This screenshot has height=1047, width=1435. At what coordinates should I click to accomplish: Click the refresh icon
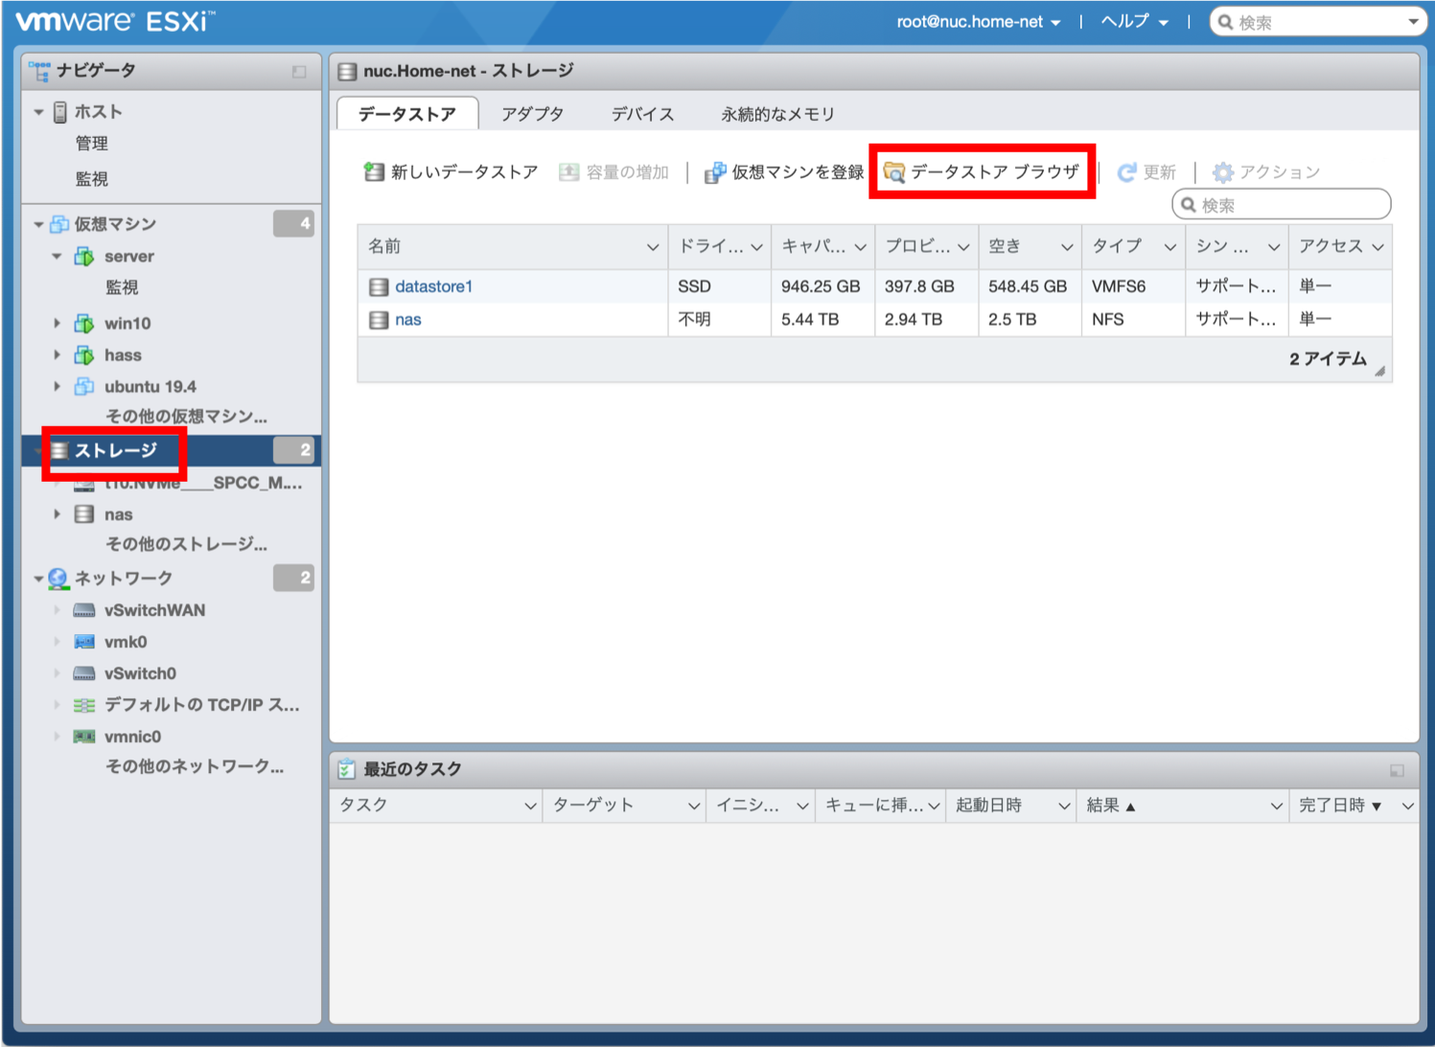pyautogui.click(x=1127, y=172)
